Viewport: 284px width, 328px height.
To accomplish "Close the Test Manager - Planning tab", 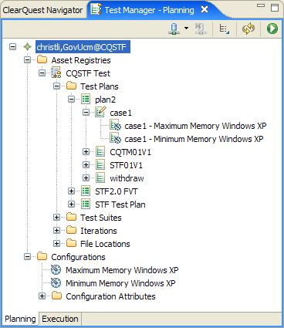I will 205,9.
